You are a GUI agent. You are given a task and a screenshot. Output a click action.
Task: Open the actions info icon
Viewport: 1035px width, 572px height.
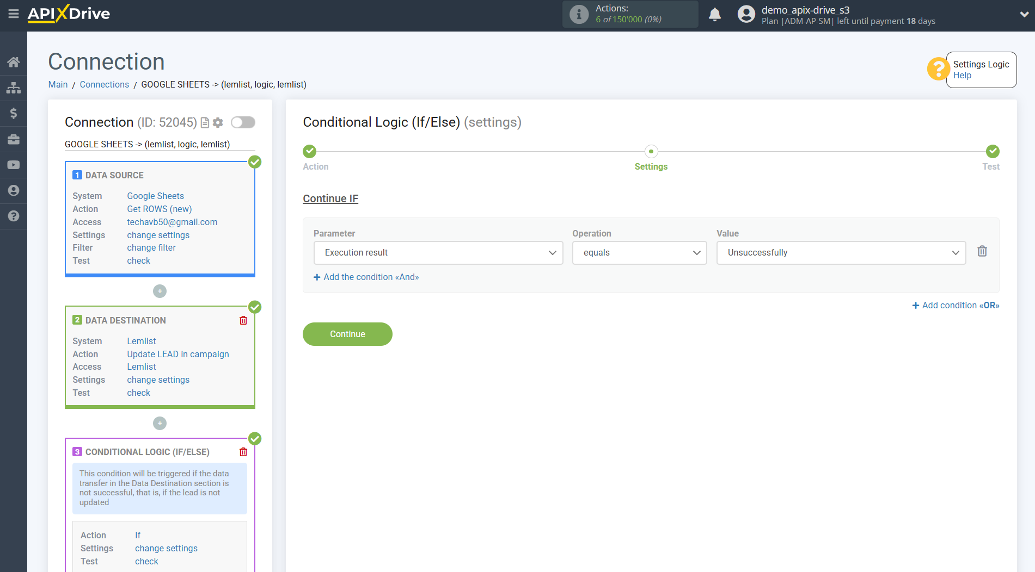tap(579, 14)
